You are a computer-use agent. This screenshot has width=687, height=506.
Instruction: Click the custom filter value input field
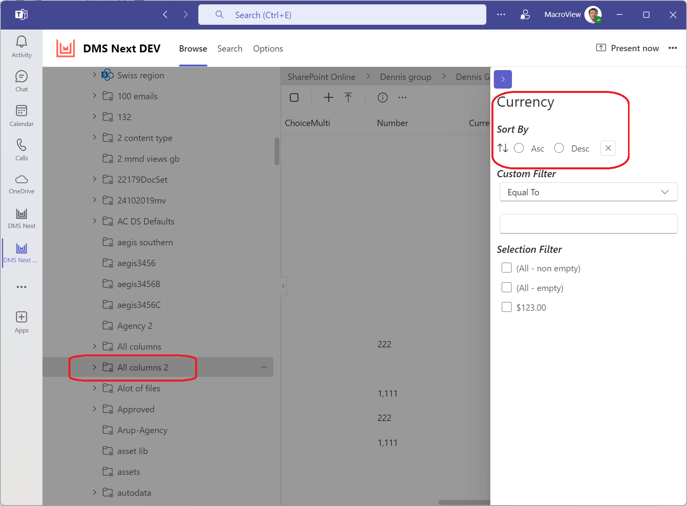coord(588,224)
